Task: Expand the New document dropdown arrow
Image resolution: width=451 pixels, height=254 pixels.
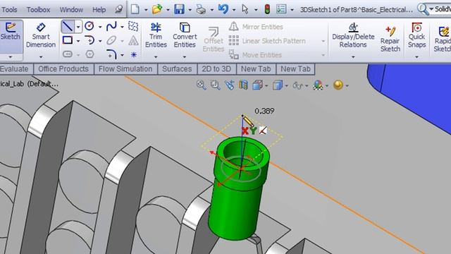Action: pyautogui.click(x=146, y=10)
